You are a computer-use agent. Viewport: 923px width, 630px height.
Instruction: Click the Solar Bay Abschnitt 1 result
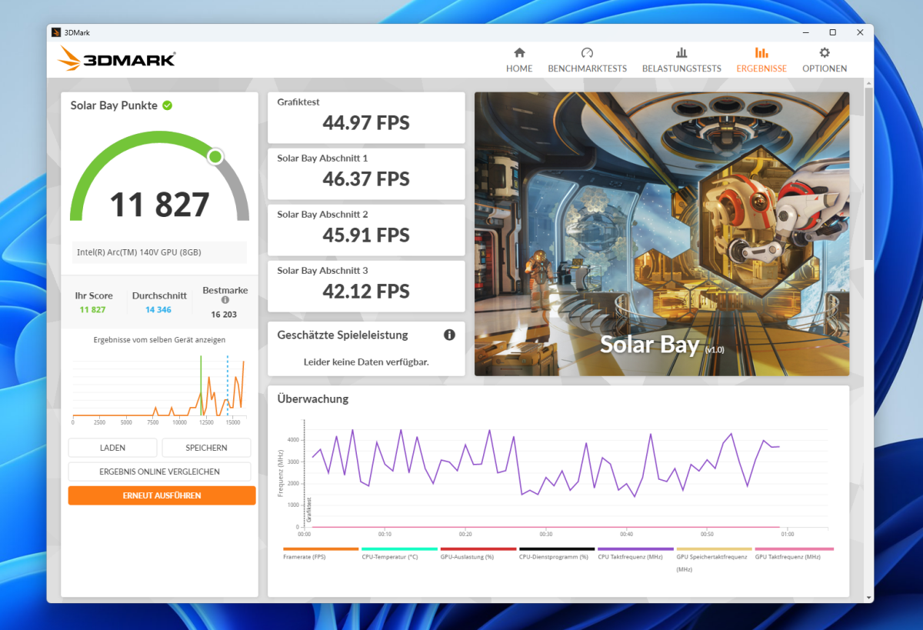click(x=366, y=174)
